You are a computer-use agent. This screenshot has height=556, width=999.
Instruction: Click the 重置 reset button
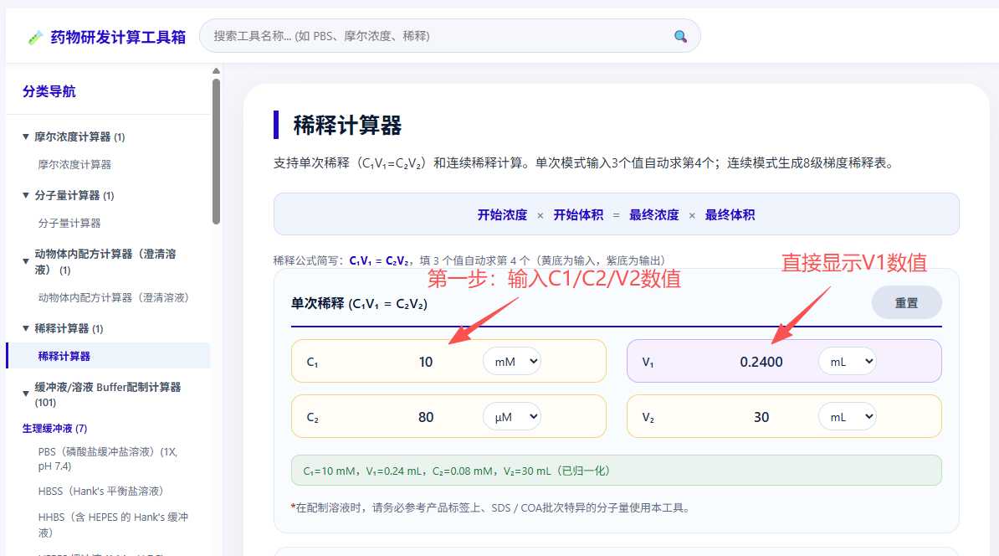[x=906, y=303]
